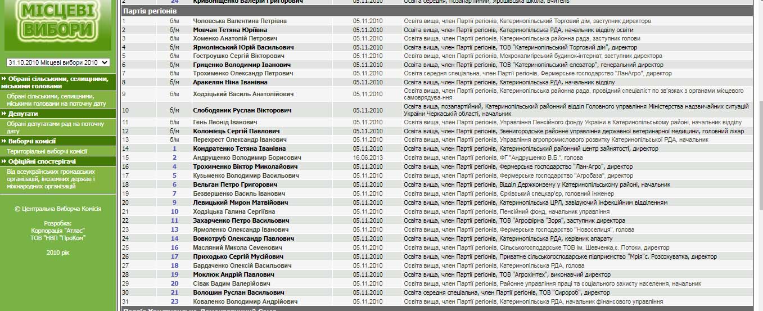Select name Перехрест Олександр Іванович
Image resolution: width=763 pixels, height=311 pixels.
point(240,139)
